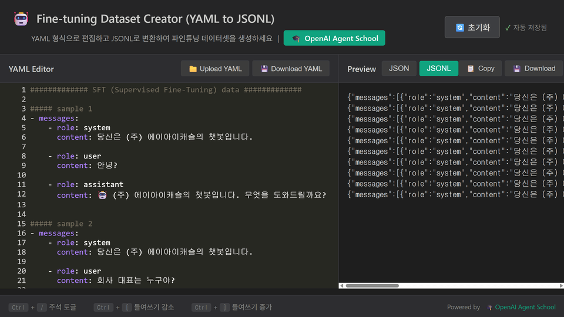This screenshot has width=564, height=317.
Task: Click line number 13 in the gutter
Action: 22,204
